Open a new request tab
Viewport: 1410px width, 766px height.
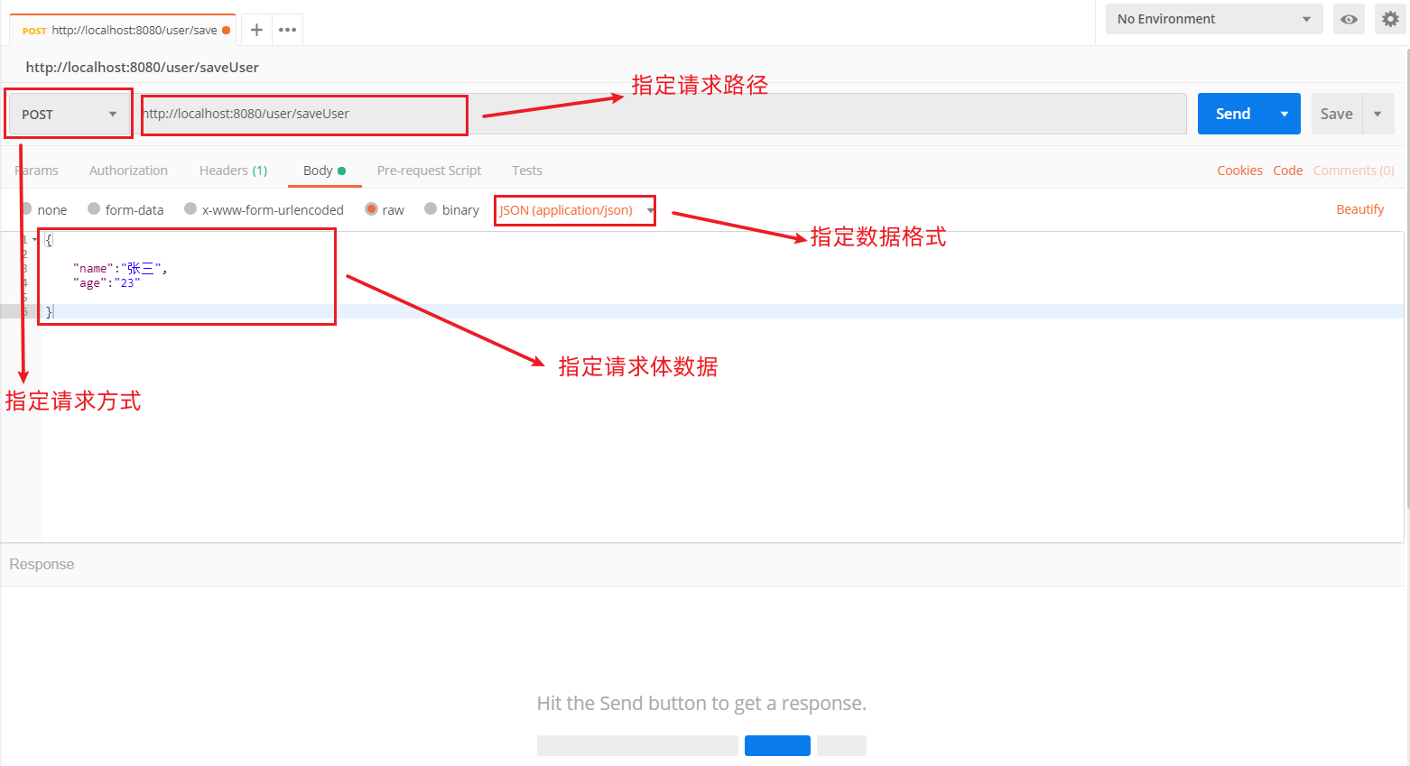(256, 30)
